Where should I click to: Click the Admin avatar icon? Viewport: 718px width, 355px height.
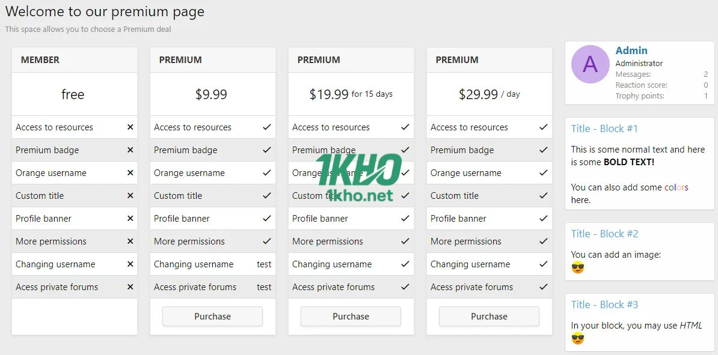590,65
